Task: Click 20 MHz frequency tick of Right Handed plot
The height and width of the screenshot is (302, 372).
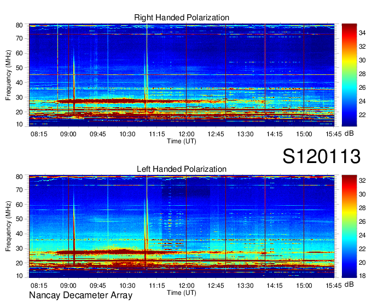Action: [x=19, y=112]
